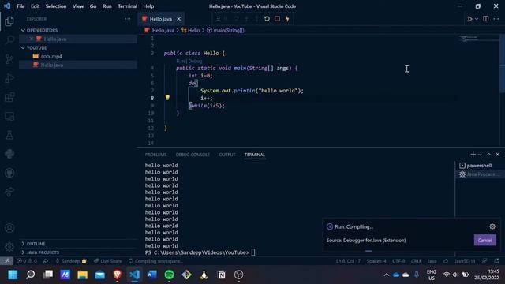Image resolution: width=505 pixels, height=284 pixels.
Task: Open editor More Actions ellipsis
Action: pos(496,19)
